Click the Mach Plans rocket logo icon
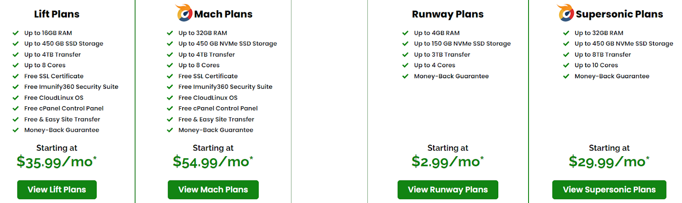This screenshot has height=203, width=682. [184, 13]
